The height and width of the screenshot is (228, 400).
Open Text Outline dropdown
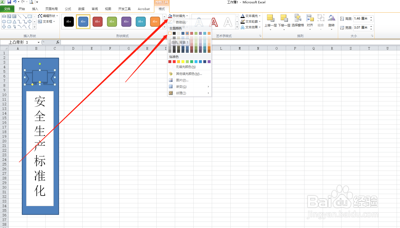click(251, 22)
